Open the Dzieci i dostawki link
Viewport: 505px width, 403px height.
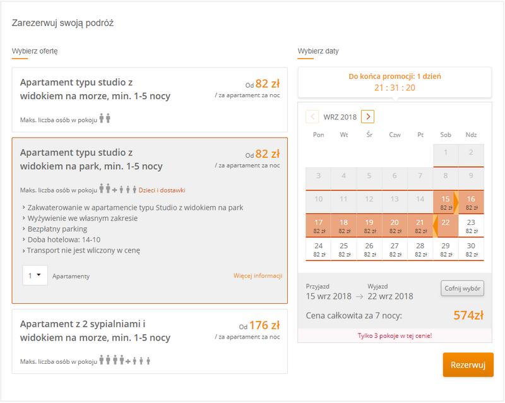click(162, 190)
